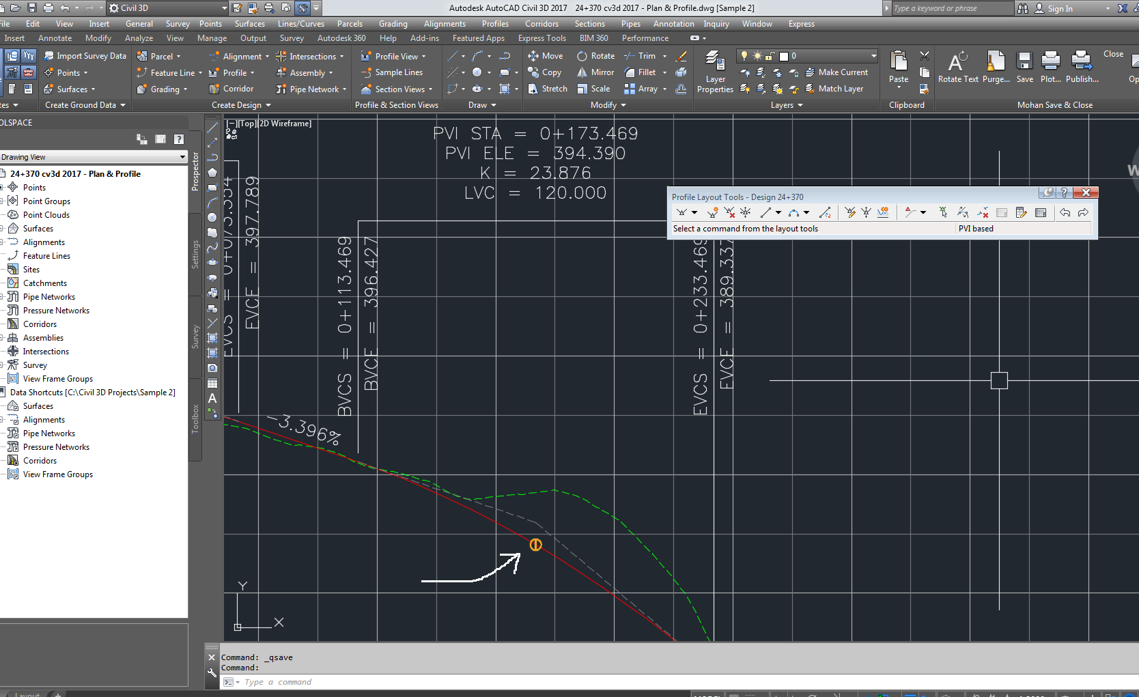This screenshot has height=697, width=1139.
Task: Select the Move tool in Modify panel
Action: [x=545, y=56]
